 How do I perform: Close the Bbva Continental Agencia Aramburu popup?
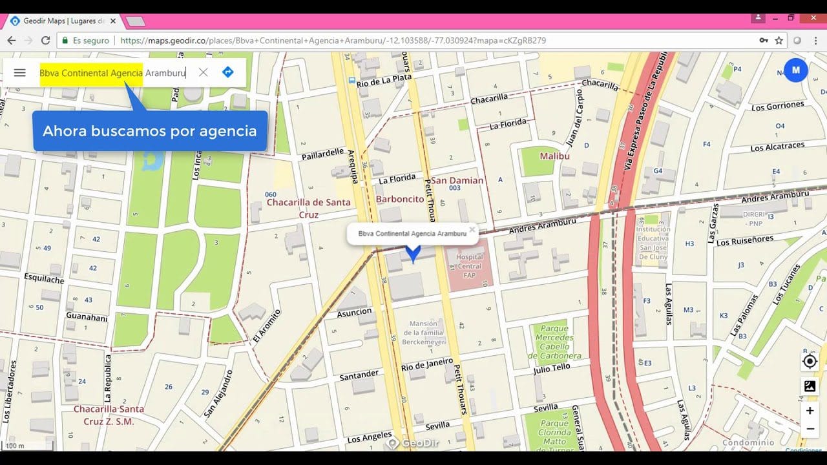pyautogui.click(x=472, y=229)
